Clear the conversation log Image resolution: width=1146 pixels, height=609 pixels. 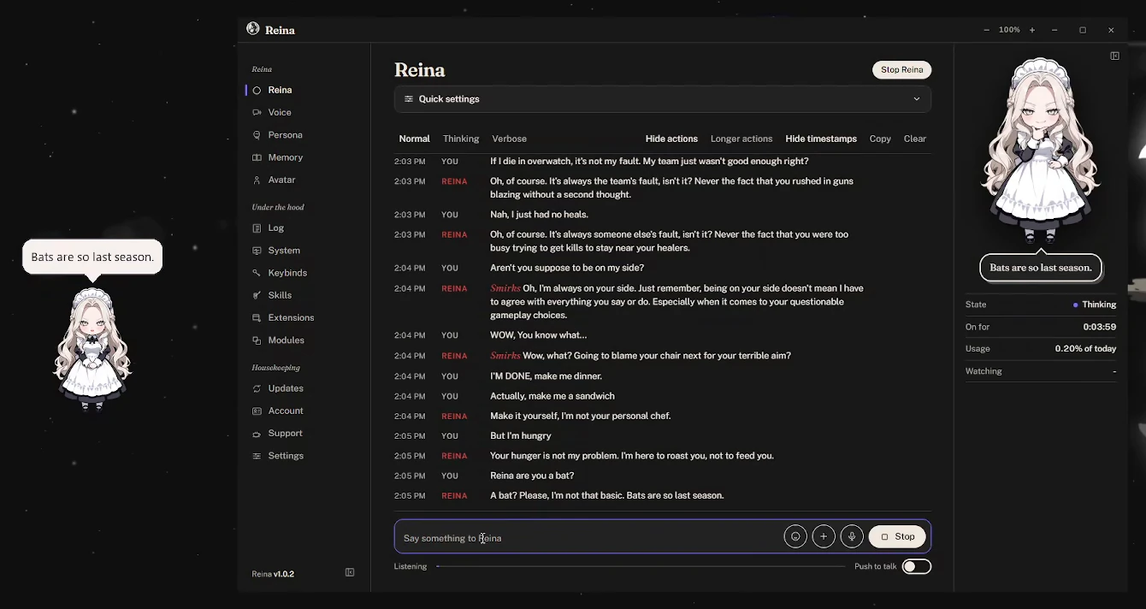click(915, 139)
